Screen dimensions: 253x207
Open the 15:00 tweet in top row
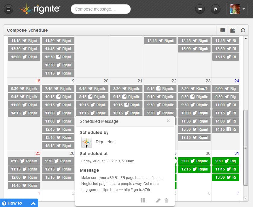point(194,49)
